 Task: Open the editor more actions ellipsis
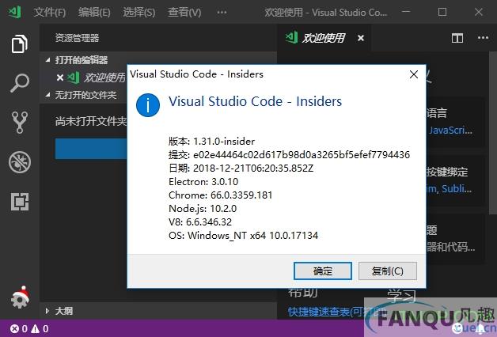[483, 38]
